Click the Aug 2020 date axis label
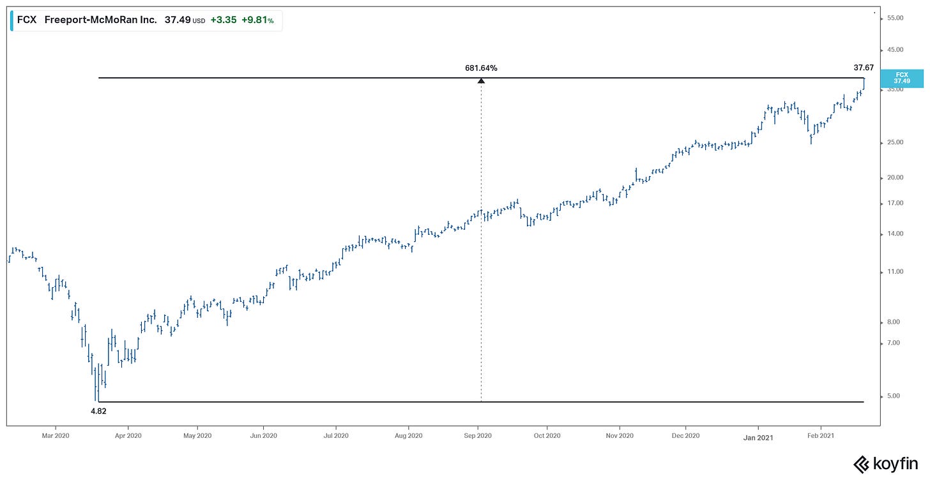The height and width of the screenshot is (480, 930). point(409,435)
